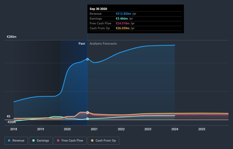The width and height of the screenshot is (233, 149).
Task: Click the Past section label
Action: [82, 44]
